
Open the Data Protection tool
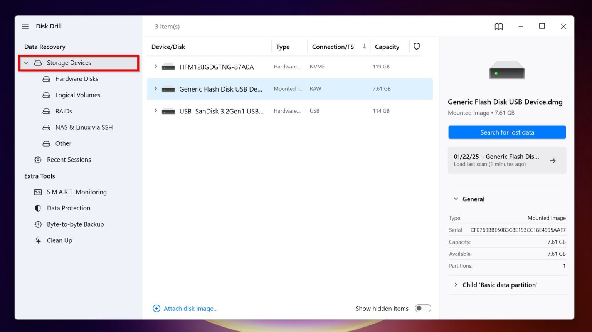pyautogui.click(x=68, y=208)
